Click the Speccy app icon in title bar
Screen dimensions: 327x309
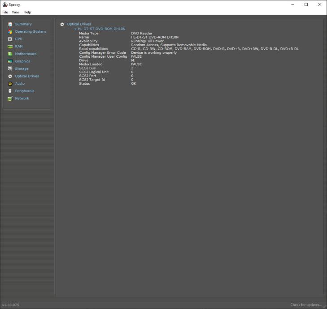[5, 4]
